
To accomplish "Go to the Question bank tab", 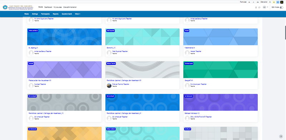I will pos(67,14).
